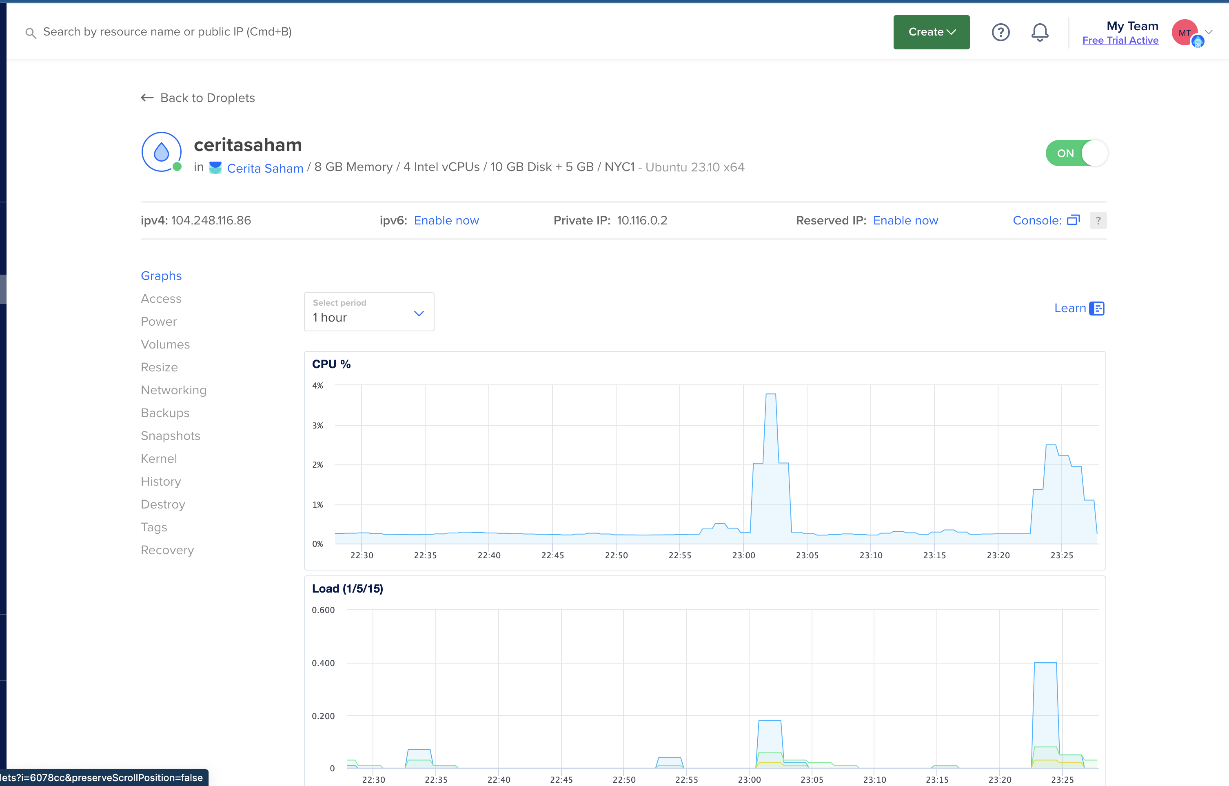1229x786 pixels.
Task: Select the History tab
Action: pyautogui.click(x=161, y=481)
